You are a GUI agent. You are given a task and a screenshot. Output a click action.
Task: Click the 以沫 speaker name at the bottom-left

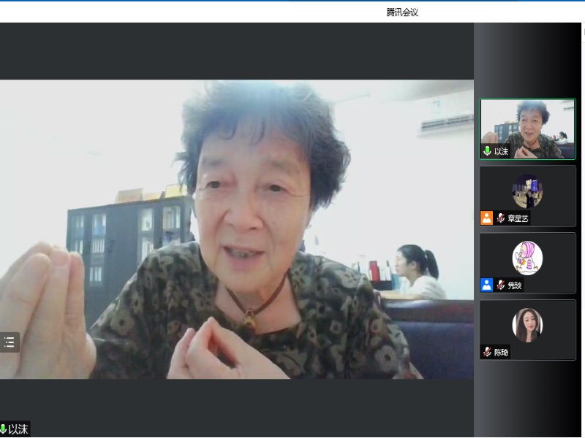[18, 429]
